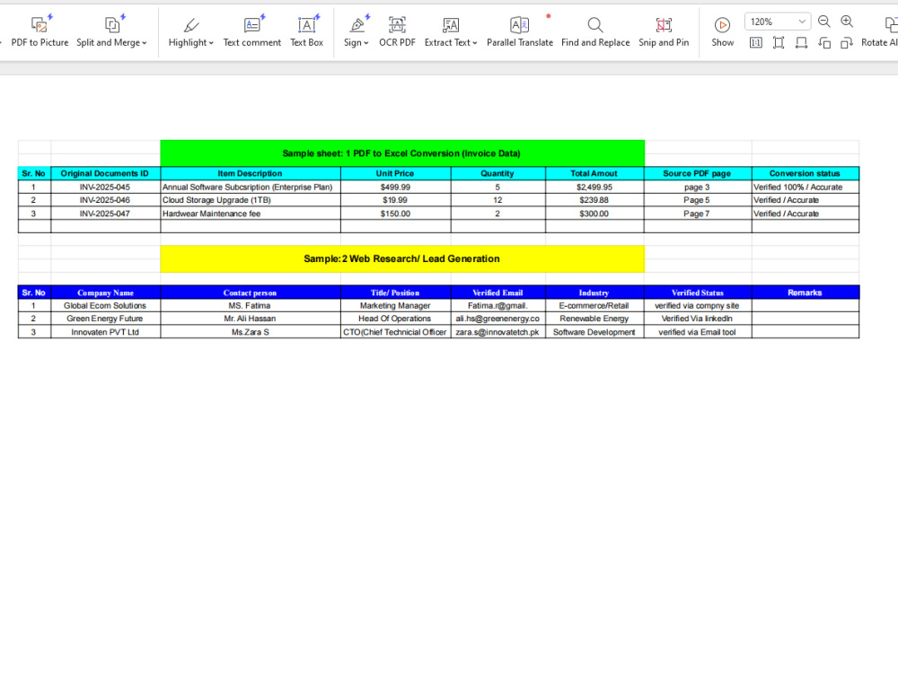Click the $19.99 unit price
The height and width of the screenshot is (673, 898).
tap(395, 200)
